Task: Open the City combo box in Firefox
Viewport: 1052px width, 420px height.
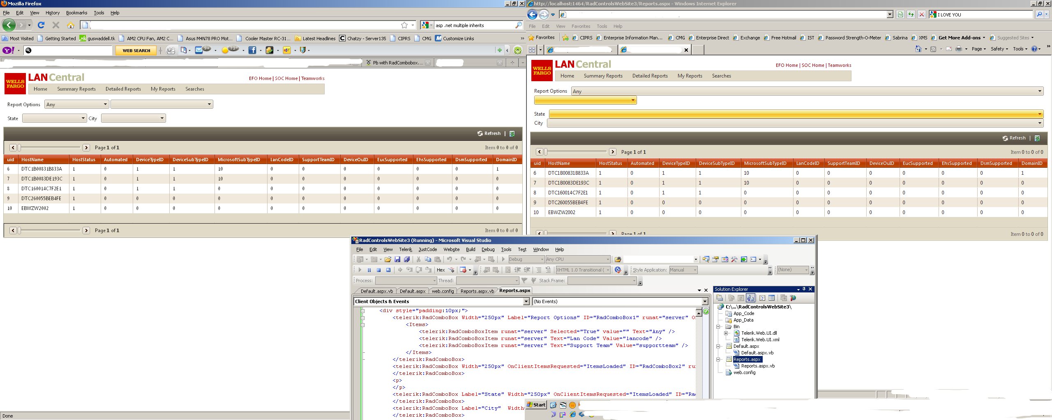Action: tap(134, 118)
